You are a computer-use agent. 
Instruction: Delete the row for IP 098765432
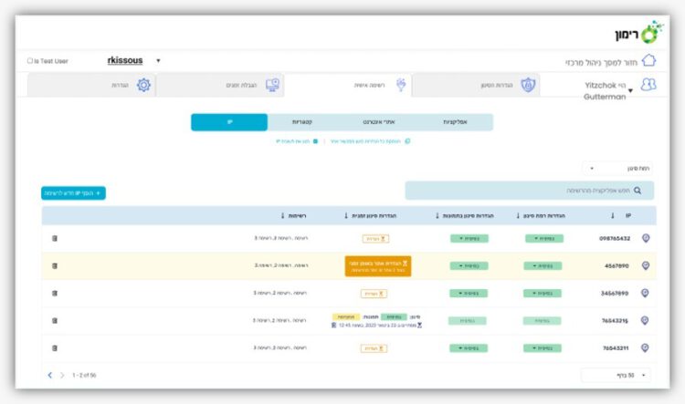54,239
